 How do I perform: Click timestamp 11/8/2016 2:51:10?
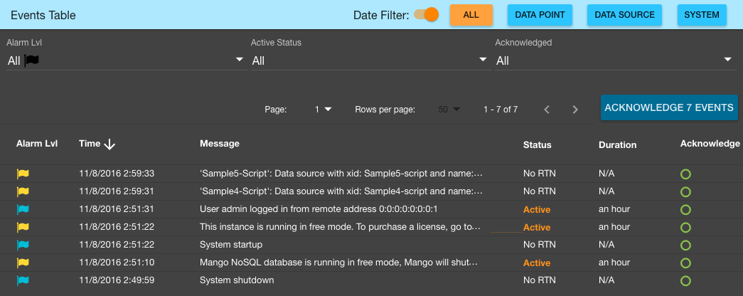(x=117, y=263)
